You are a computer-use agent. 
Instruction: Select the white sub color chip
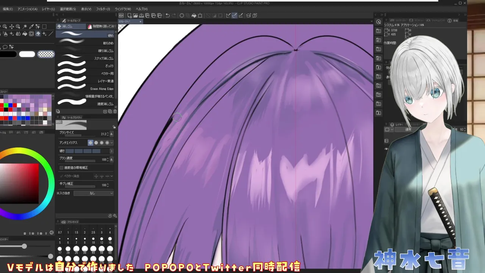pyautogui.click(x=27, y=54)
